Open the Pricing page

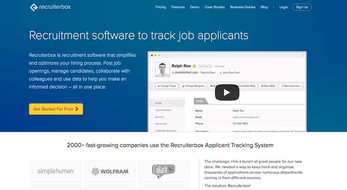161,7
